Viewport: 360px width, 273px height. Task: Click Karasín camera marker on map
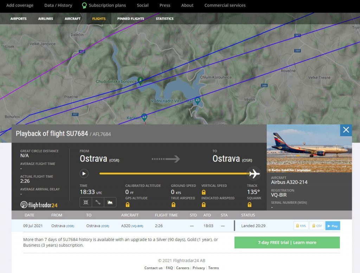point(144,117)
